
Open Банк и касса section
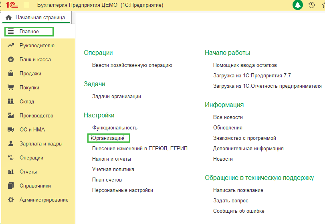[38, 59]
